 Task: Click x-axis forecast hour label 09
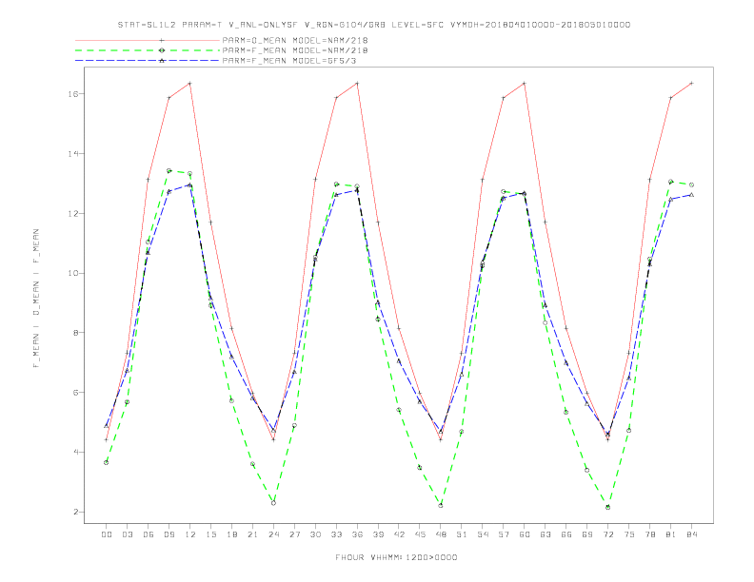pyautogui.click(x=169, y=534)
